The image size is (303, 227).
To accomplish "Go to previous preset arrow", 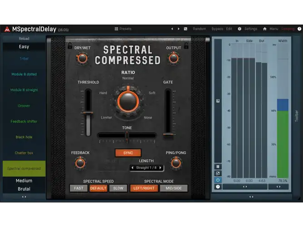I will (172, 29).
